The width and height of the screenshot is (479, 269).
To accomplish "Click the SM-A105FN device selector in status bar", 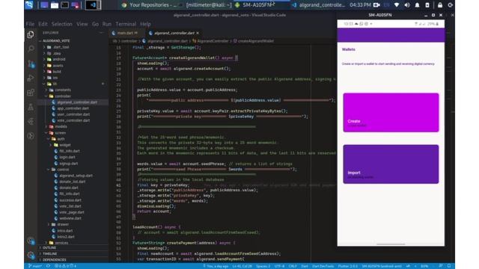I will (382, 266).
